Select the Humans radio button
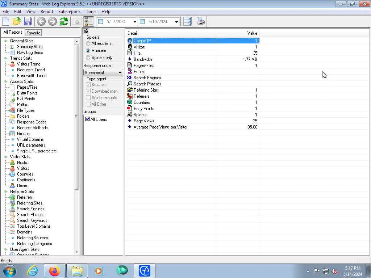 [88, 51]
